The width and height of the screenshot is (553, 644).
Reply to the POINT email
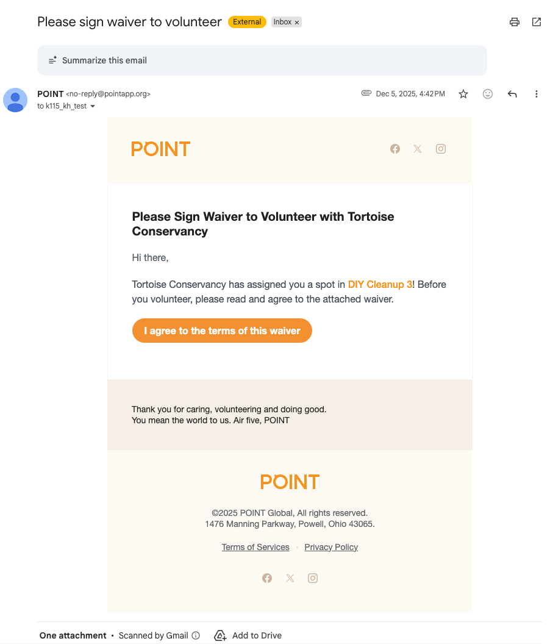pyautogui.click(x=512, y=94)
